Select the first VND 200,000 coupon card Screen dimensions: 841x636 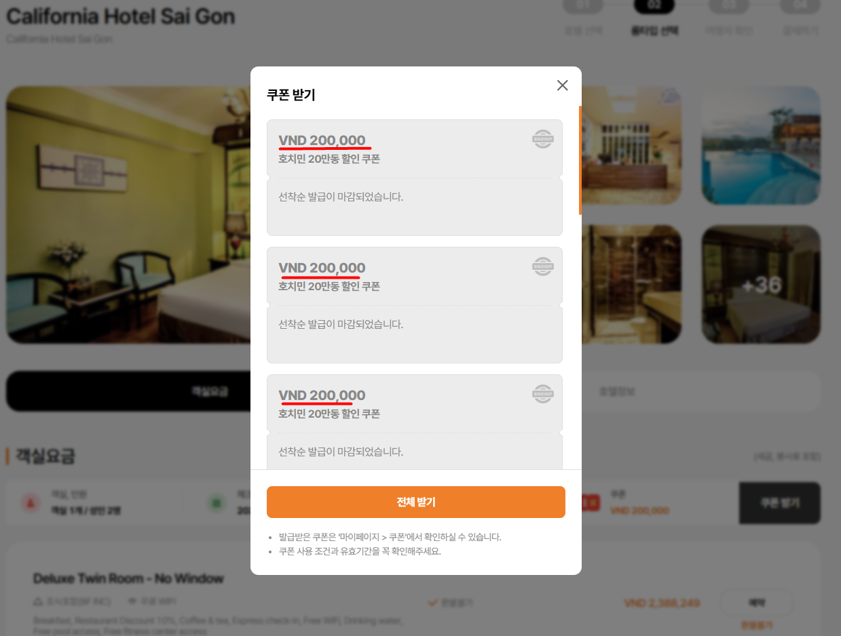[x=414, y=178]
